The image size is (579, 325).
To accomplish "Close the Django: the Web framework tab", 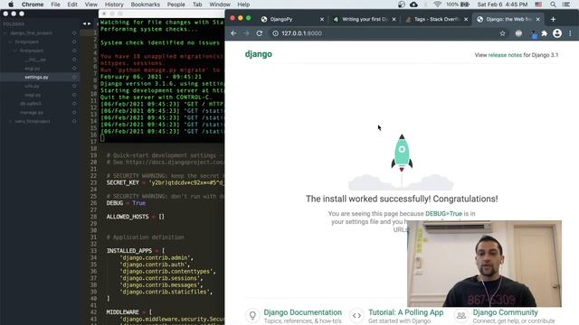I will pos(537,19).
